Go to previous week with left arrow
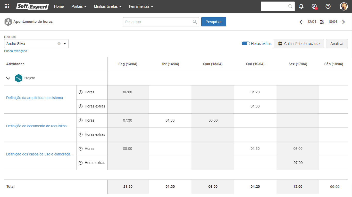Screen dimensions: 352x197 pyautogui.click(x=301, y=22)
